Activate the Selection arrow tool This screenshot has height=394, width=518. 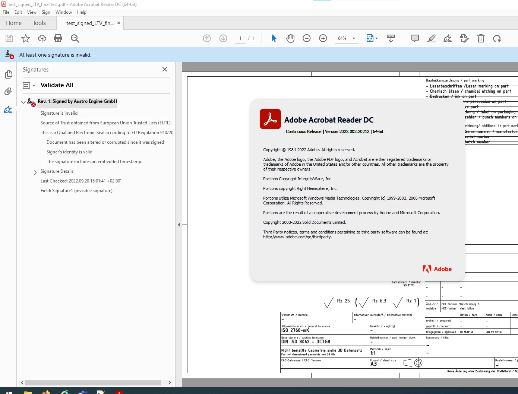(274, 38)
